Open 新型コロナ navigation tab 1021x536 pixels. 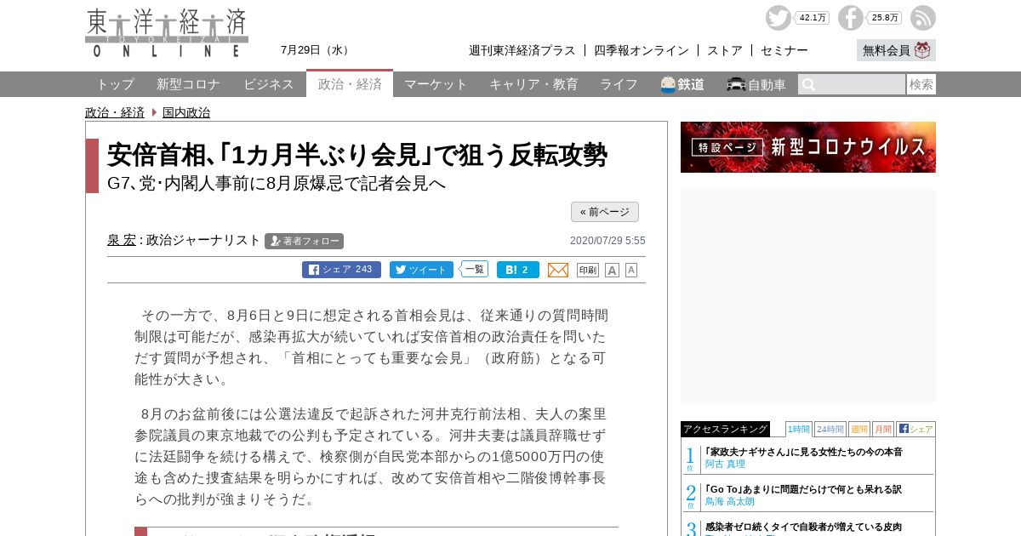pyautogui.click(x=188, y=84)
